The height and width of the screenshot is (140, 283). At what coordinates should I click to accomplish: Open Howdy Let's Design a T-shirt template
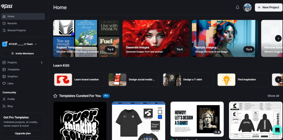197,119
